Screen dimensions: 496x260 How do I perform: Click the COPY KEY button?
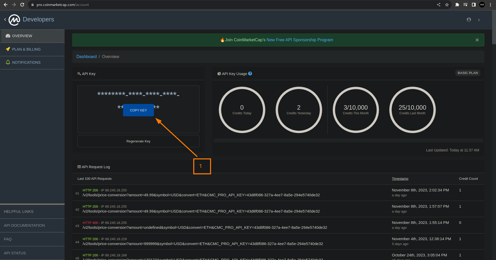138,110
